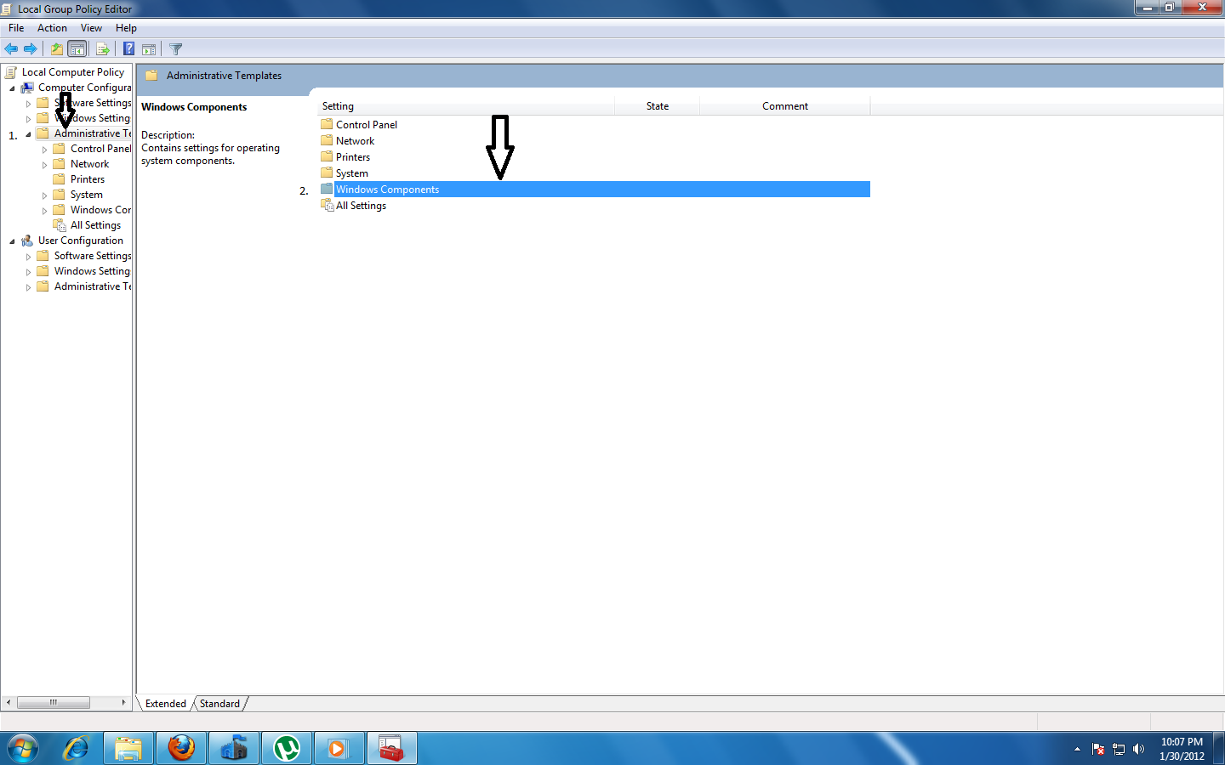Select User Configuration in the tree
Screen dimensions: 1225x765
(x=81, y=241)
